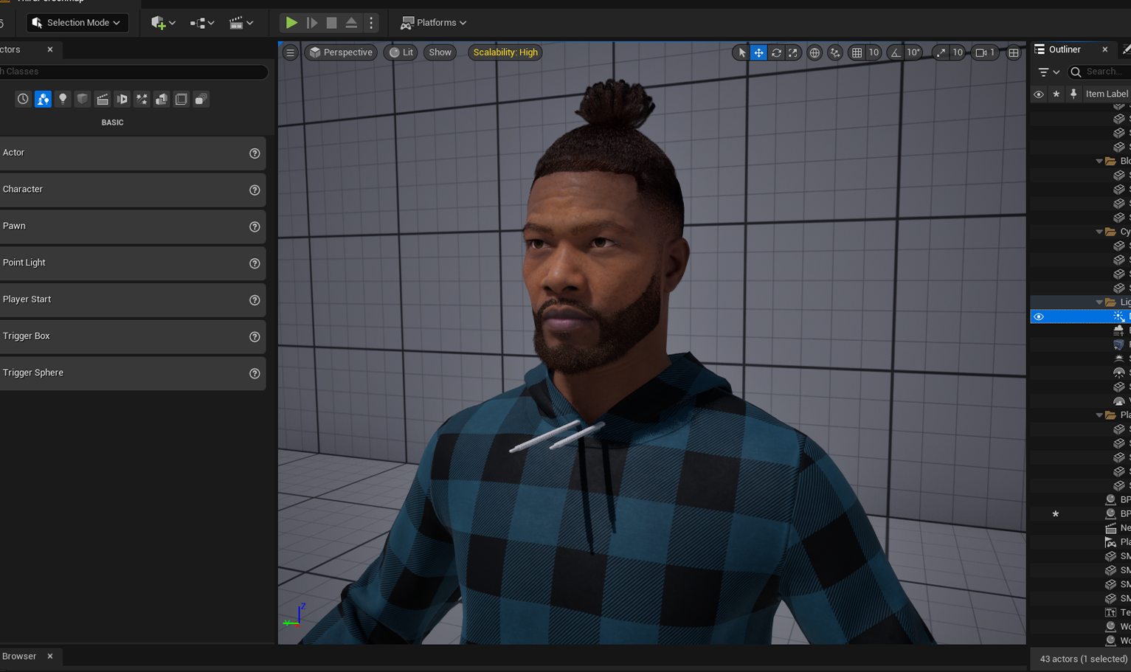Image resolution: width=1131 pixels, height=672 pixels.
Task: Click the Outliner Search field
Action: [1099, 72]
